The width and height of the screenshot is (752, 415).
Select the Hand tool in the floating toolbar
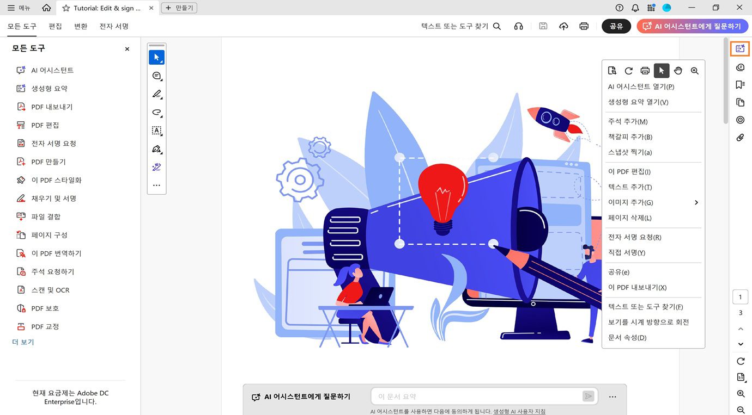pos(678,70)
